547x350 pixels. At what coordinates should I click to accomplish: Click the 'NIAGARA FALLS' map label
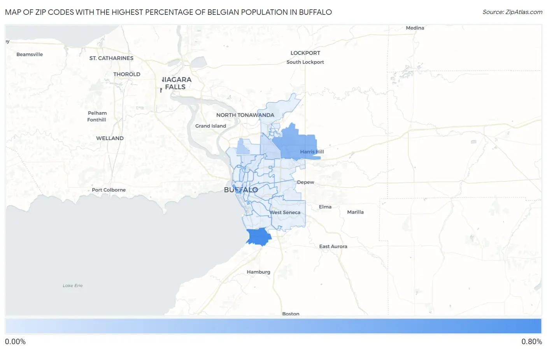point(176,83)
